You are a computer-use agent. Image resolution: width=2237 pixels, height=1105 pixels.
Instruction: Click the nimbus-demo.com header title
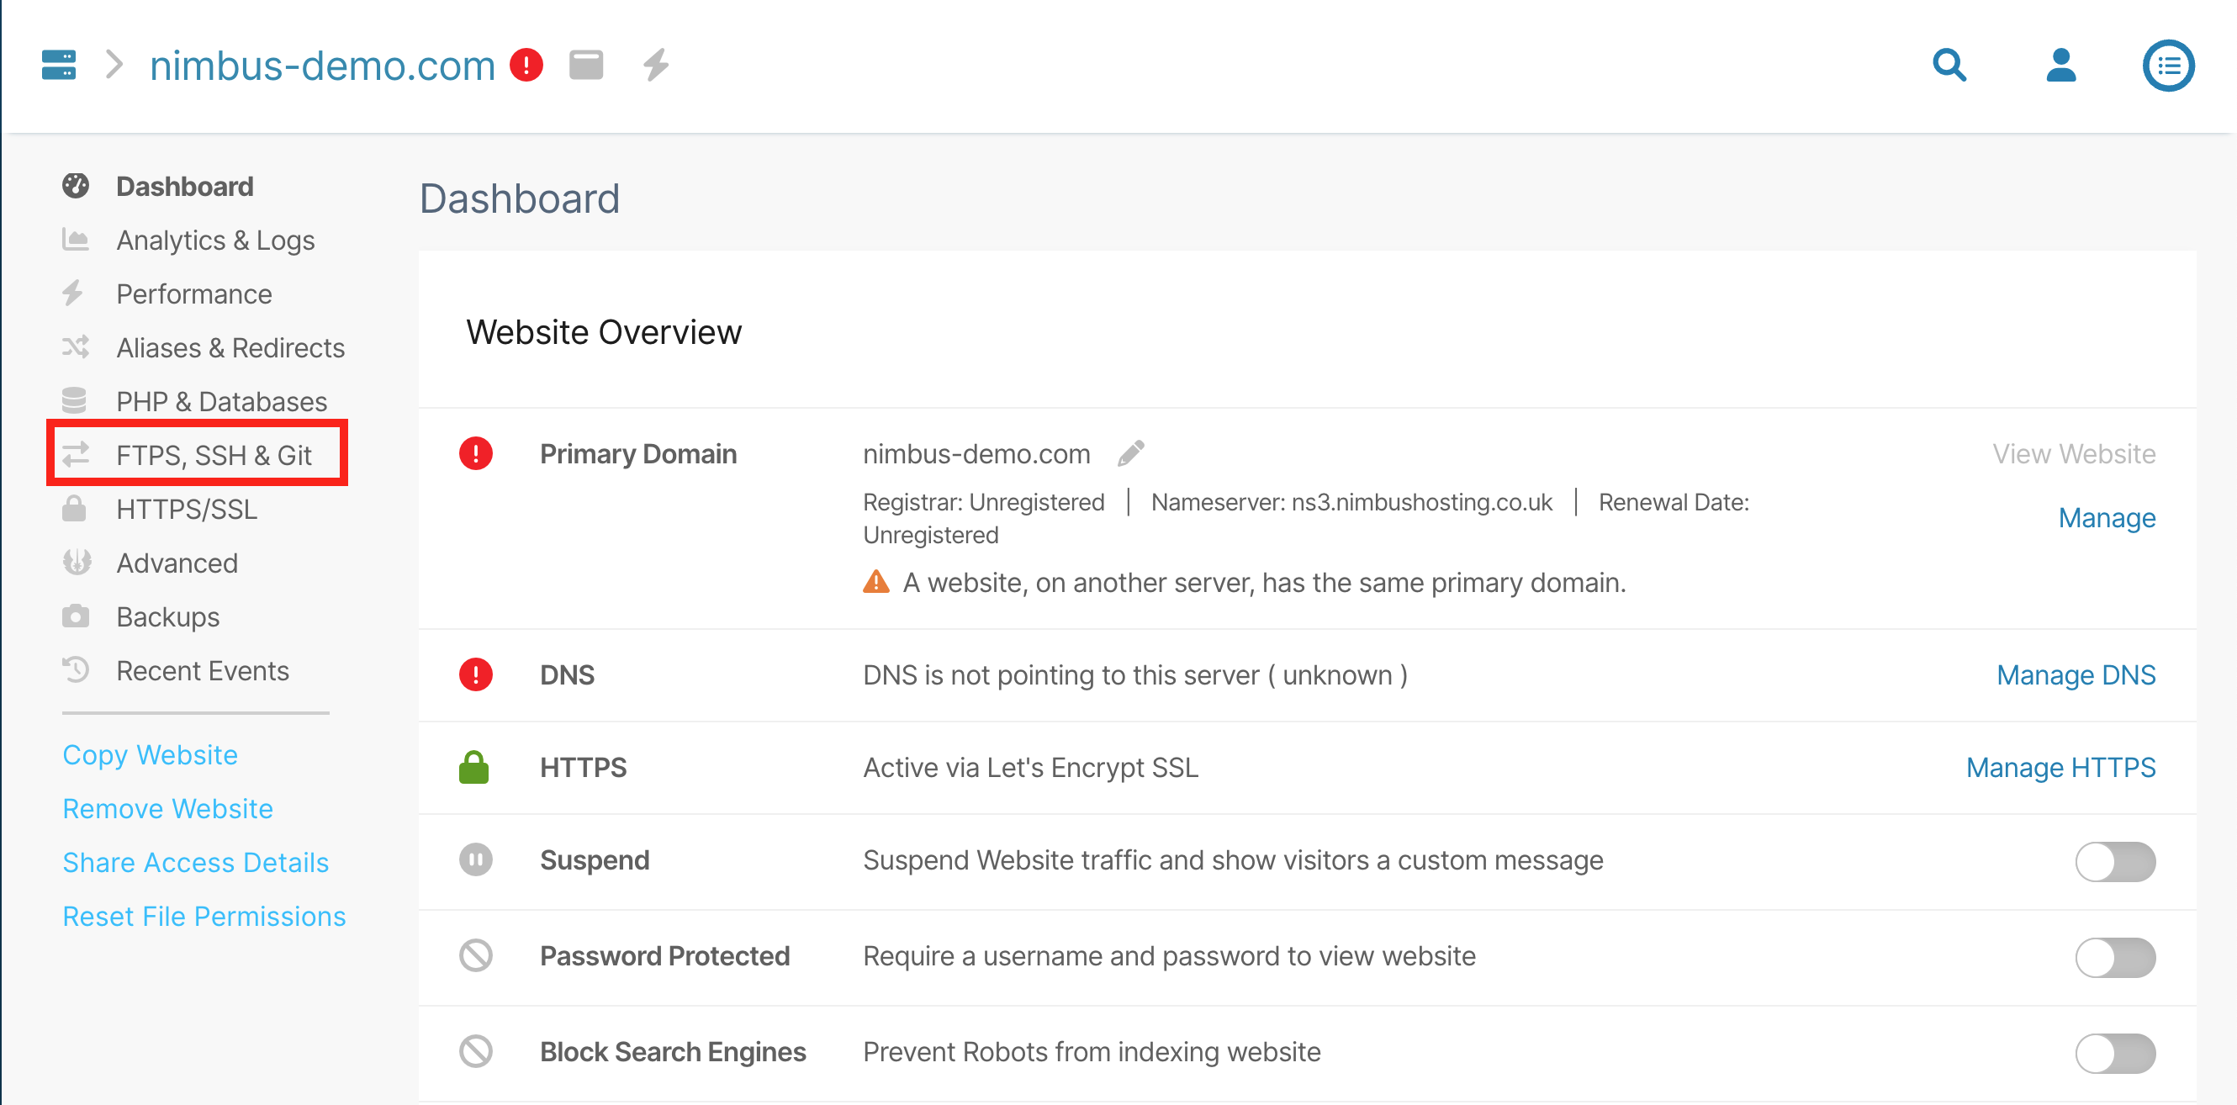(322, 65)
